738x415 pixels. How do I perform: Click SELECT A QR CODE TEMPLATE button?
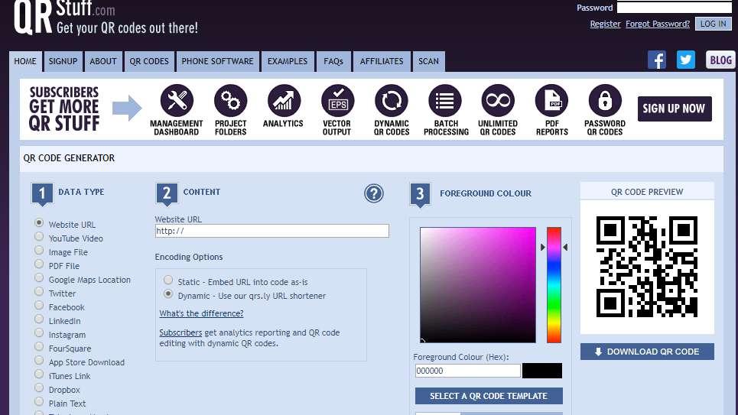pos(489,396)
